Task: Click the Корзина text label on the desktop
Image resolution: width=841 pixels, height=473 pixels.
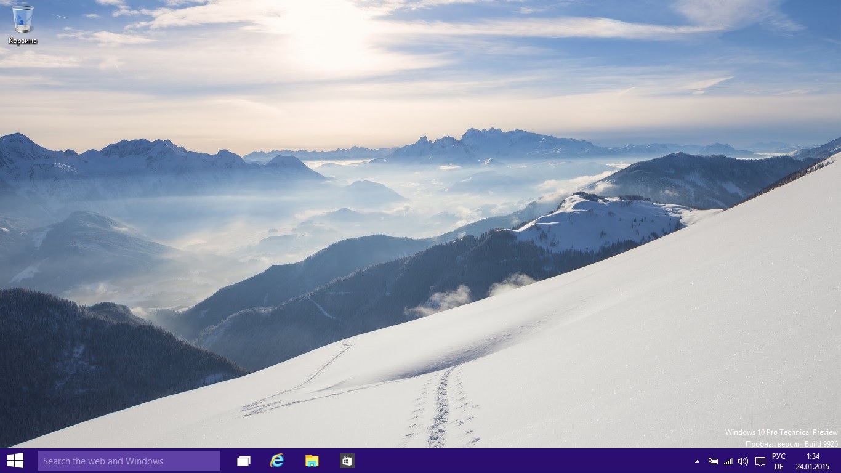Action: 23,41
